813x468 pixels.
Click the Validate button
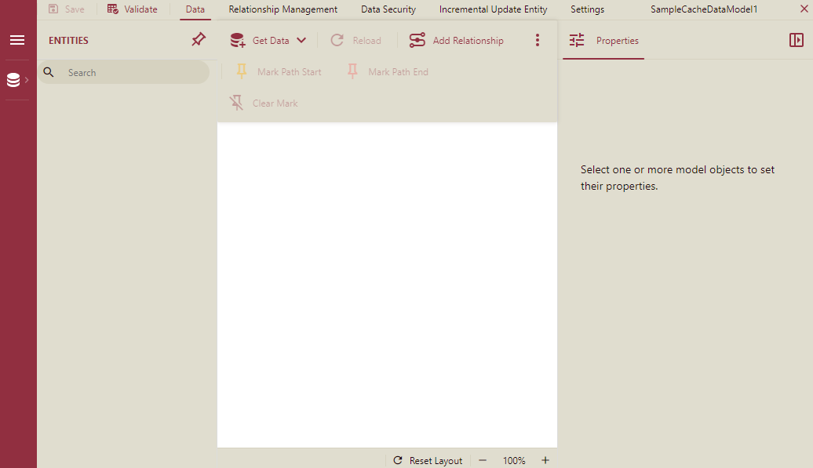point(132,9)
